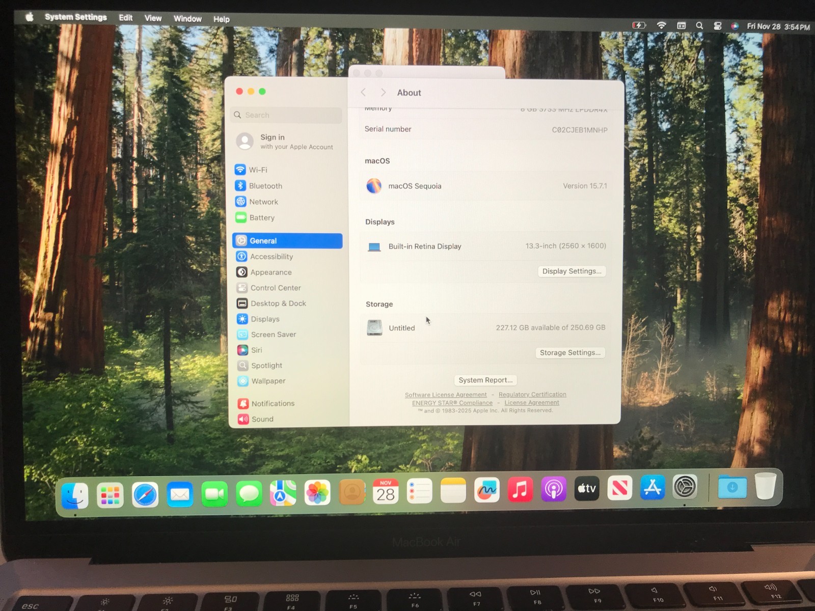Select Appearance in the settings sidebar
The image size is (815, 611).
pyautogui.click(x=288, y=272)
